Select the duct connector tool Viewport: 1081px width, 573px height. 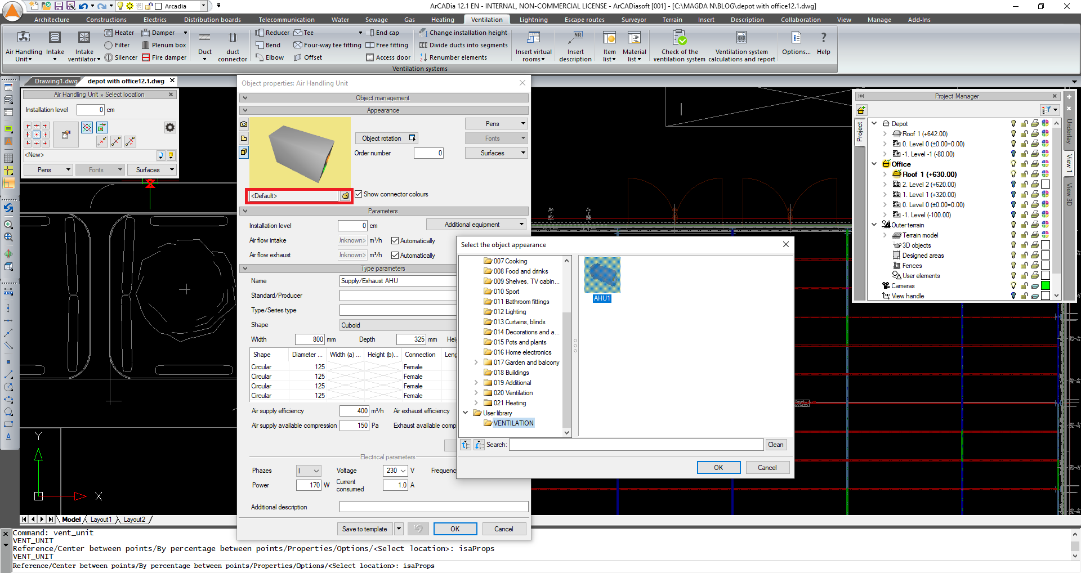click(x=233, y=46)
